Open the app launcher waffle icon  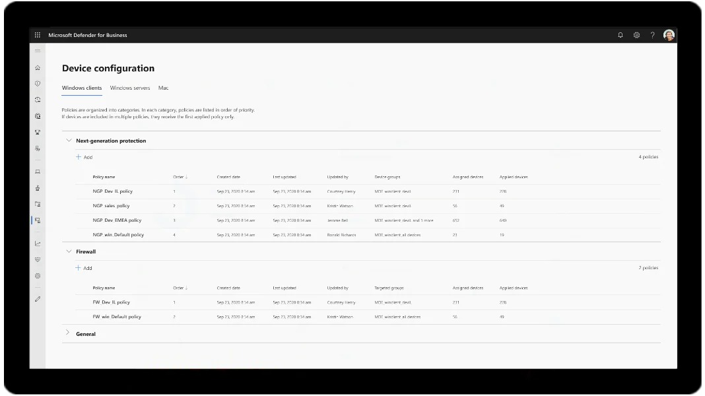click(37, 34)
